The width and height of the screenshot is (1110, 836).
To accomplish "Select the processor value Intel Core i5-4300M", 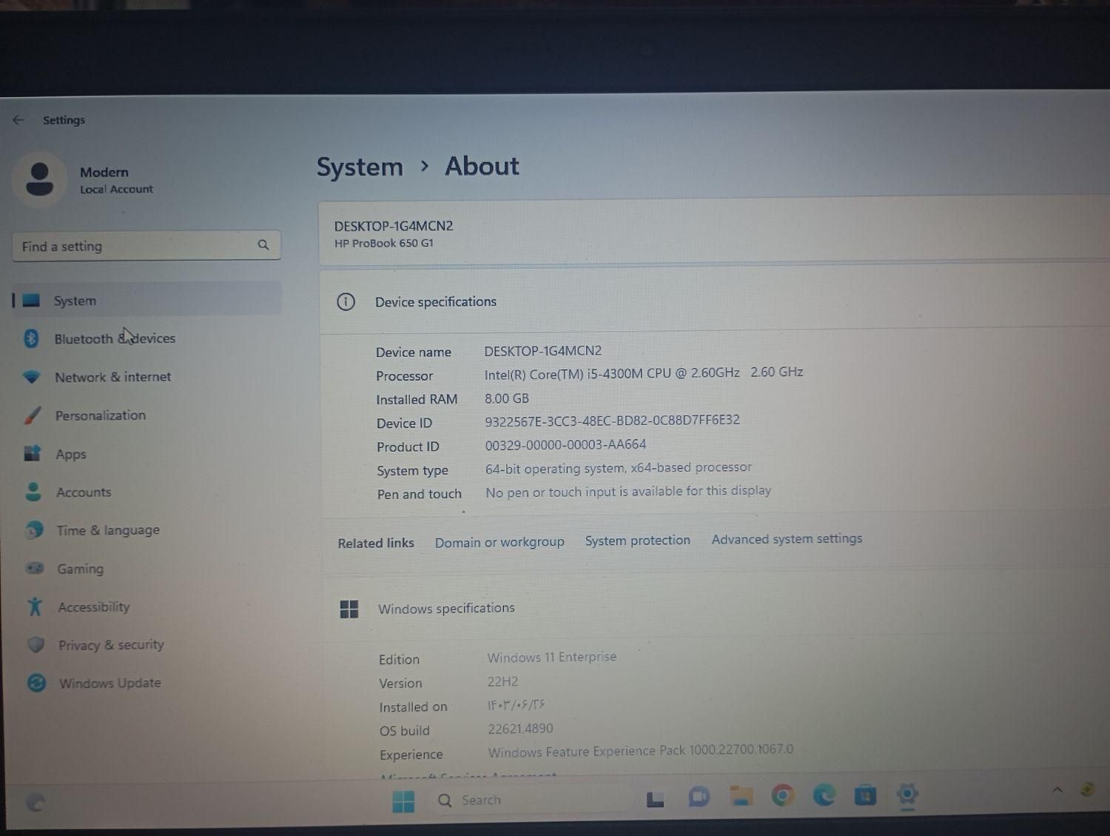I will pos(644,373).
